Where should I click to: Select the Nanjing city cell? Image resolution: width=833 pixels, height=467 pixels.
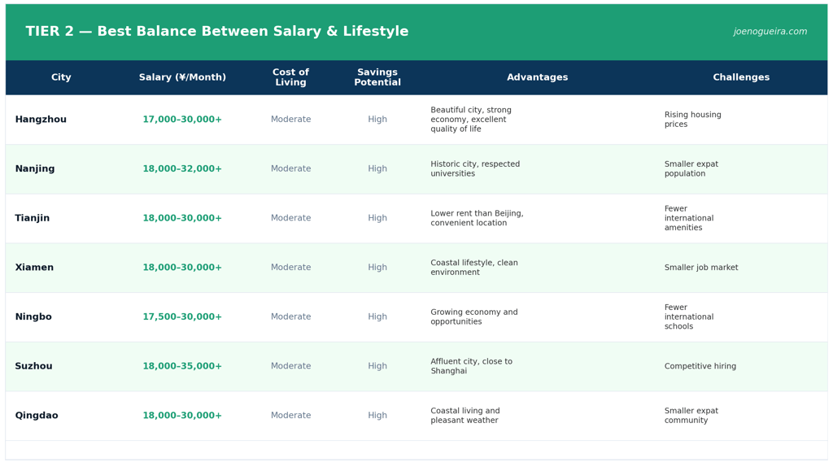point(34,168)
